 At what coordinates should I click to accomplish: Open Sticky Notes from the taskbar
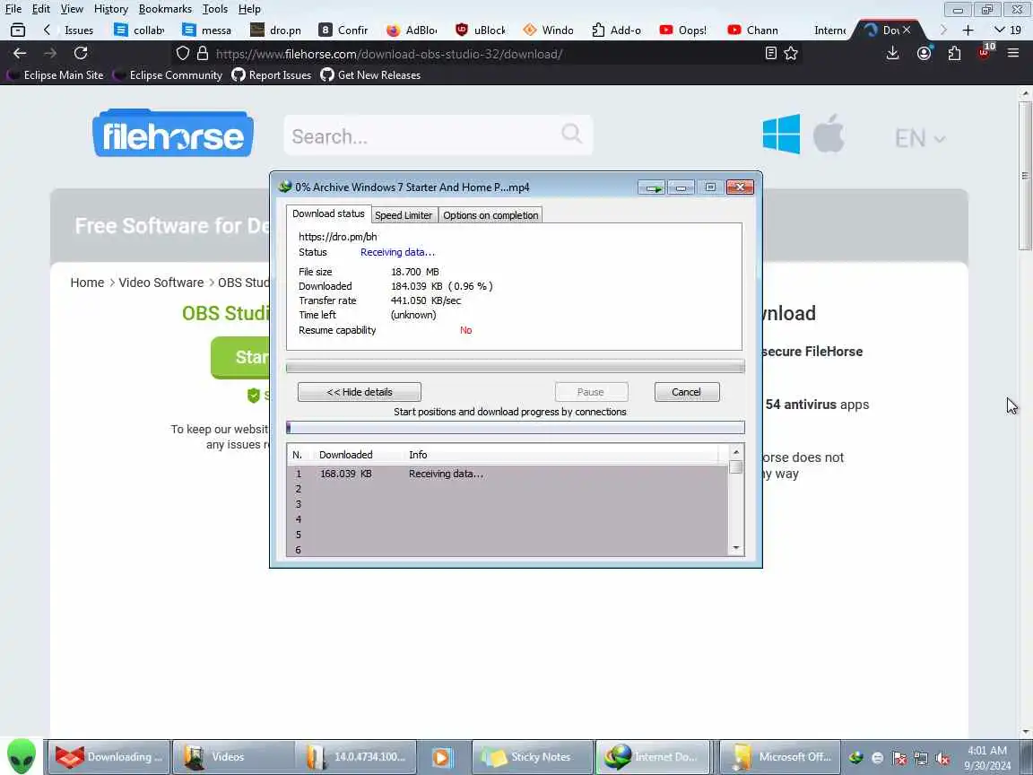click(532, 756)
